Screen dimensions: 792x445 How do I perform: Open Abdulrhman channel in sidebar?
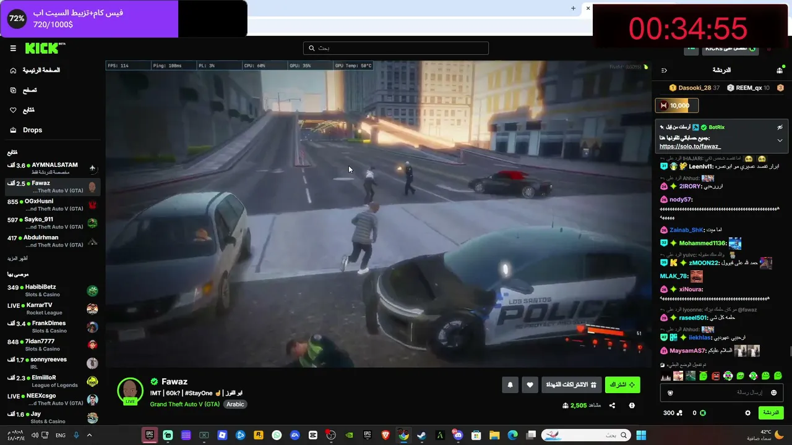click(x=53, y=240)
